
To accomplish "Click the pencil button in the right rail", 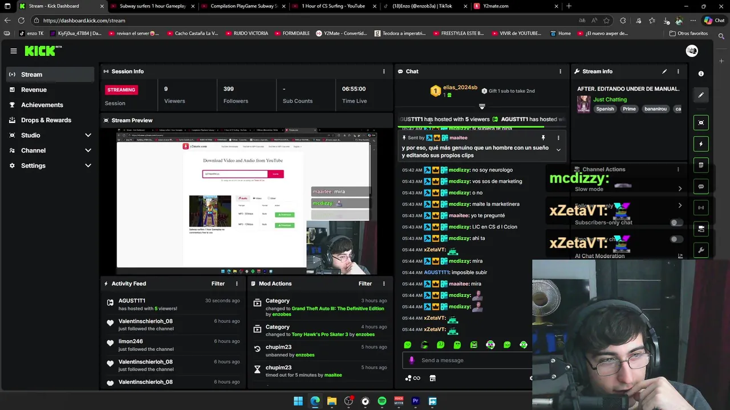I will click(x=701, y=95).
